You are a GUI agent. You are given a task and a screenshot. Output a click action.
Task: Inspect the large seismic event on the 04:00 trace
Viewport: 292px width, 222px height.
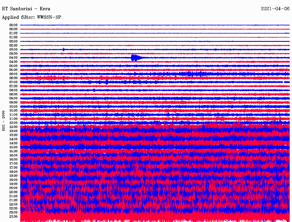[x=137, y=58]
